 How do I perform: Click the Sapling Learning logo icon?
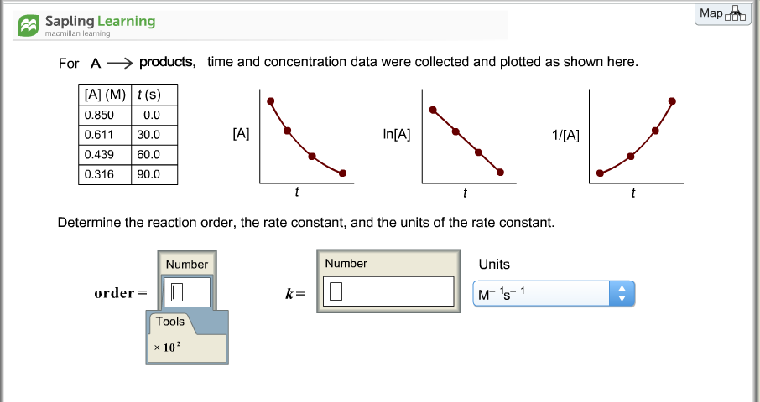point(29,25)
